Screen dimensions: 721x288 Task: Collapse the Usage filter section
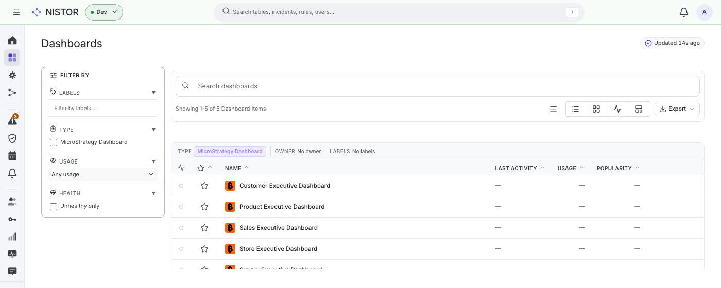153,161
